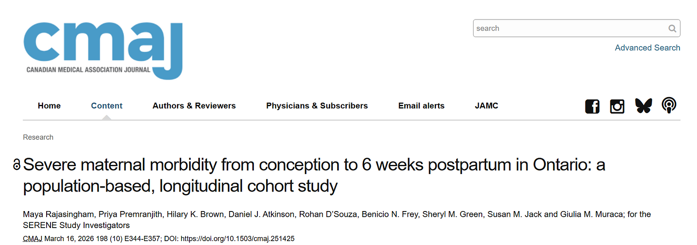
Task: Open CMAJ podcast icon
Action: (669, 105)
